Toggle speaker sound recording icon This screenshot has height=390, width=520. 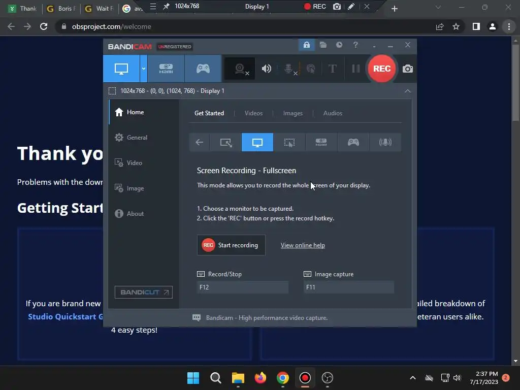(266, 69)
